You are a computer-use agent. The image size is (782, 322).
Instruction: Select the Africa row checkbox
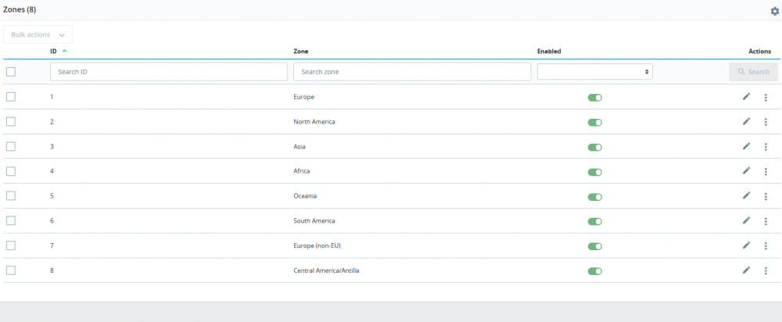11,171
